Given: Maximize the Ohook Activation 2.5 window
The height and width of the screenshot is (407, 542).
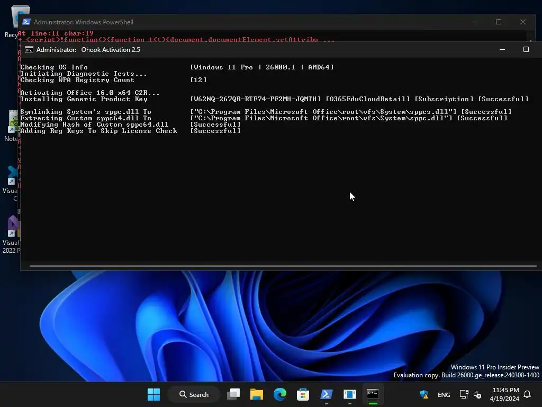Looking at the screenshot, I should click(526, 49).
